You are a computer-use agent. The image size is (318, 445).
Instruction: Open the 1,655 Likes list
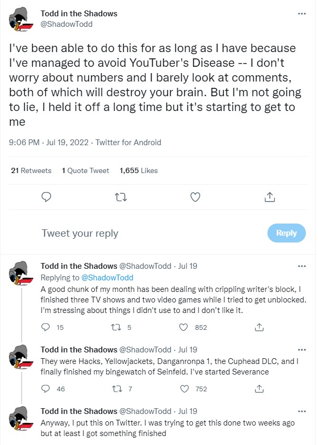pyautogui.click(x=138, y=170)
